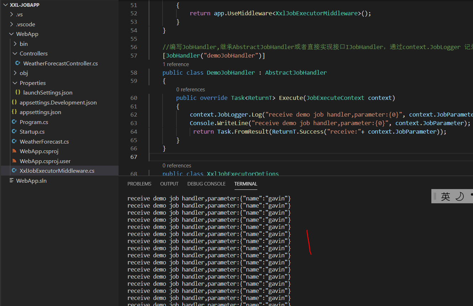473x306 pixels.
Task: Expand the obj folder
Action: (x=15, y=73)
